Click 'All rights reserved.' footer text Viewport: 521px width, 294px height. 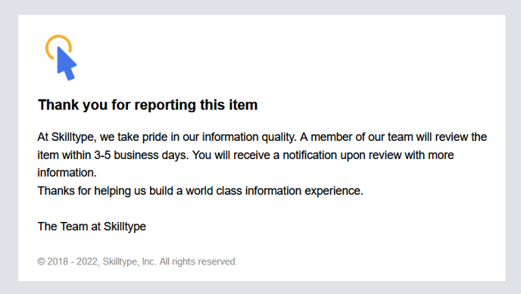pyautogui.click(x=198, y=261)
